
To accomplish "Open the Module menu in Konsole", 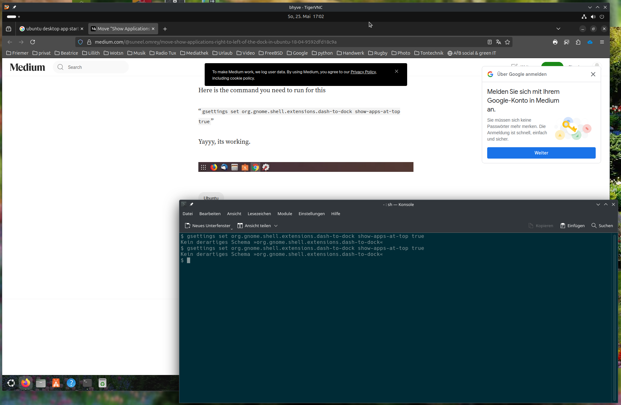I will tap(285, 214).
